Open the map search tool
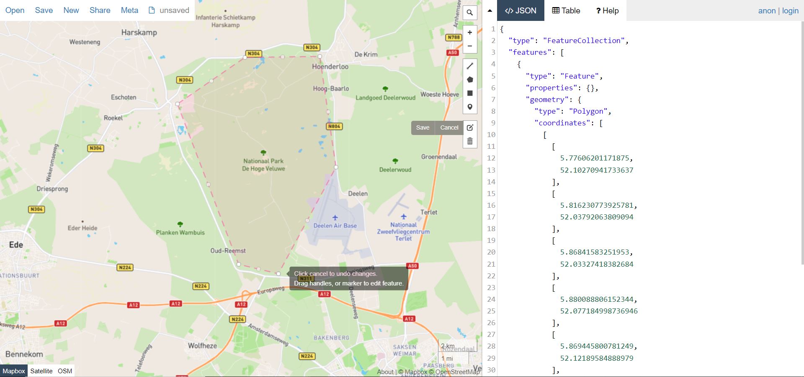Viewport: 804px width, 377px height. click(470, 13)
